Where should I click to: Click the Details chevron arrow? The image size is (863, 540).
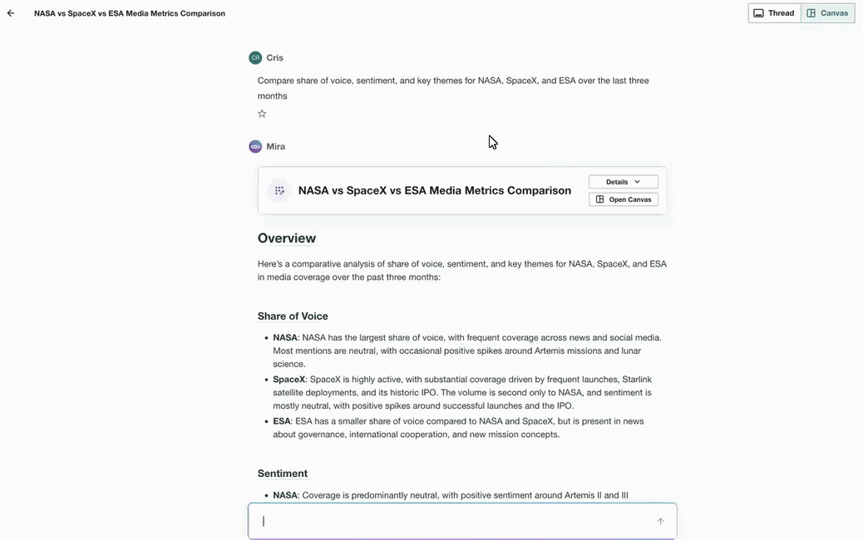[x=638, y=182]
